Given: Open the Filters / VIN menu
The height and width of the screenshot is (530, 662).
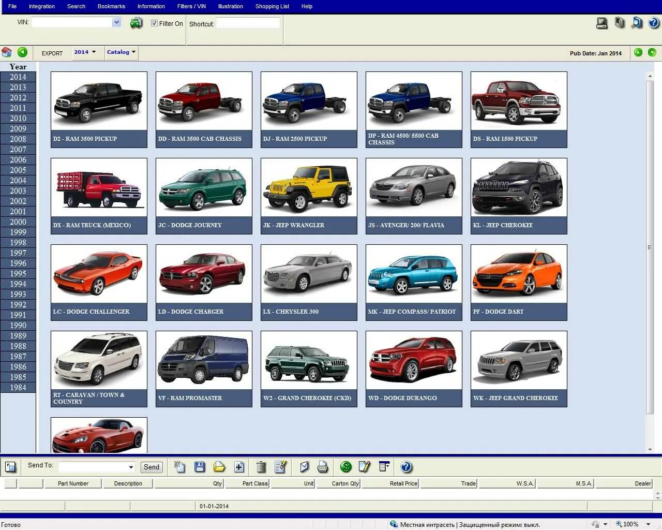Looking at the screenshot, I should point(191,6).
